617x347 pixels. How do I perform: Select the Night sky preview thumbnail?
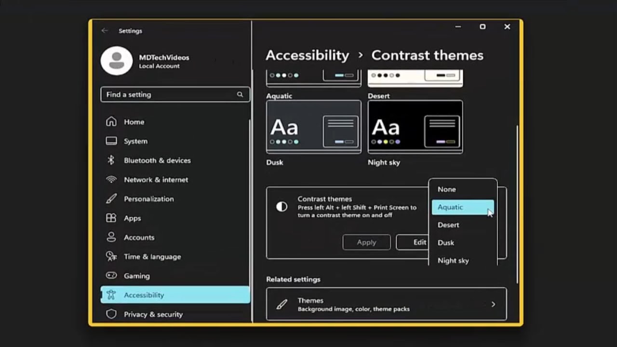pyautogui.click(x=415, y=127)
